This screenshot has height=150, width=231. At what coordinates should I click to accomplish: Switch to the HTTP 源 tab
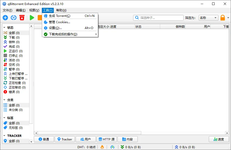pos(107,139)
